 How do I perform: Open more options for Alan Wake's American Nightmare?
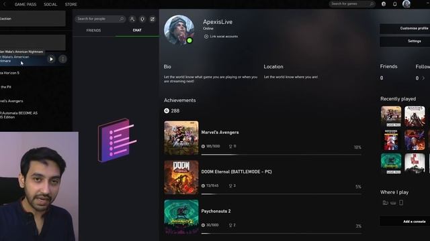[x=62, y=59]
